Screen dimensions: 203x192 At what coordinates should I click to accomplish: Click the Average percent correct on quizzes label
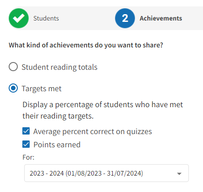pos(93,131)
